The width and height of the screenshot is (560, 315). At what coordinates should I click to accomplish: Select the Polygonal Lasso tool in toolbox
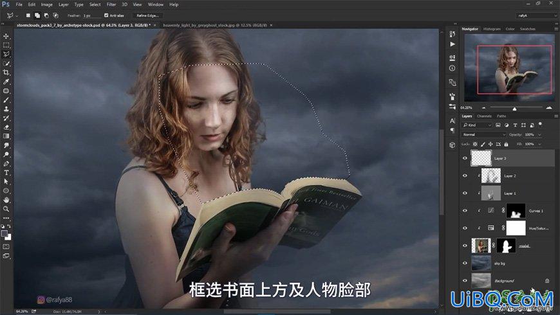[6, 54]
